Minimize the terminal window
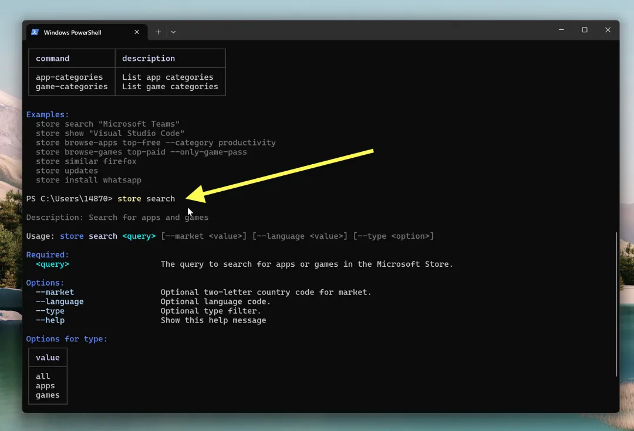Image resolution: width=634 pixels, height=431 pixels. tap(561, 30)
